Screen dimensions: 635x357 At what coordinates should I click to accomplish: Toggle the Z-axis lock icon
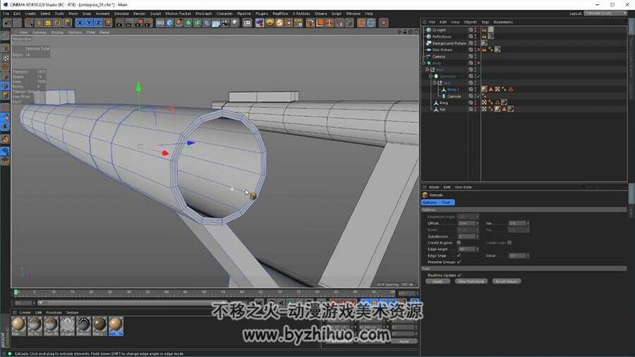(97, 23)
